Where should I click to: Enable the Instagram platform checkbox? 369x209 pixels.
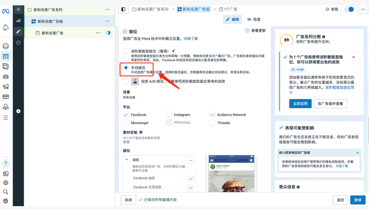point(169,115)
